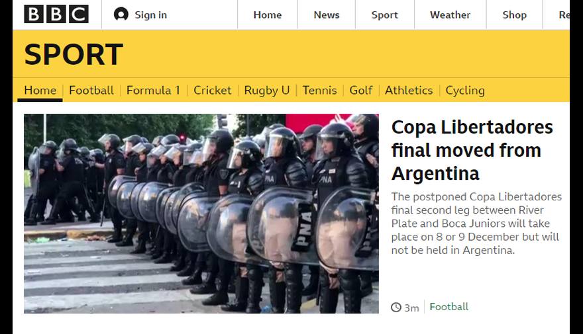The width and height of the screenshot is (583, 334).
Task: Select Home tab in sport subnav
Action: coord(40,90)
